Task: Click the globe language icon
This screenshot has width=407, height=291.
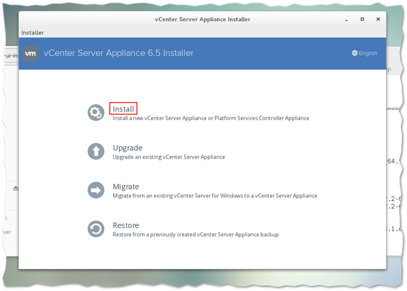Action: point(355,53)
